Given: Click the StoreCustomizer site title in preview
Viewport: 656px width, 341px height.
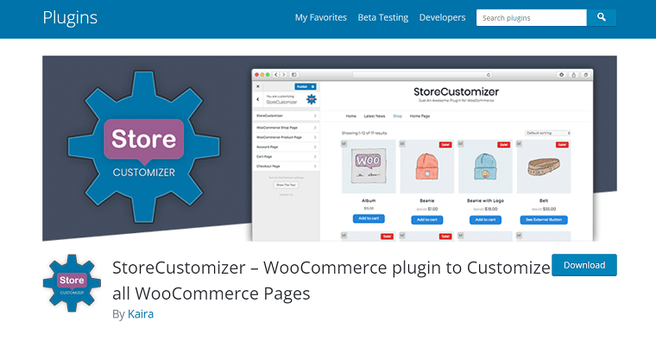Looking at the screenshot, I should tap(456, 92).
